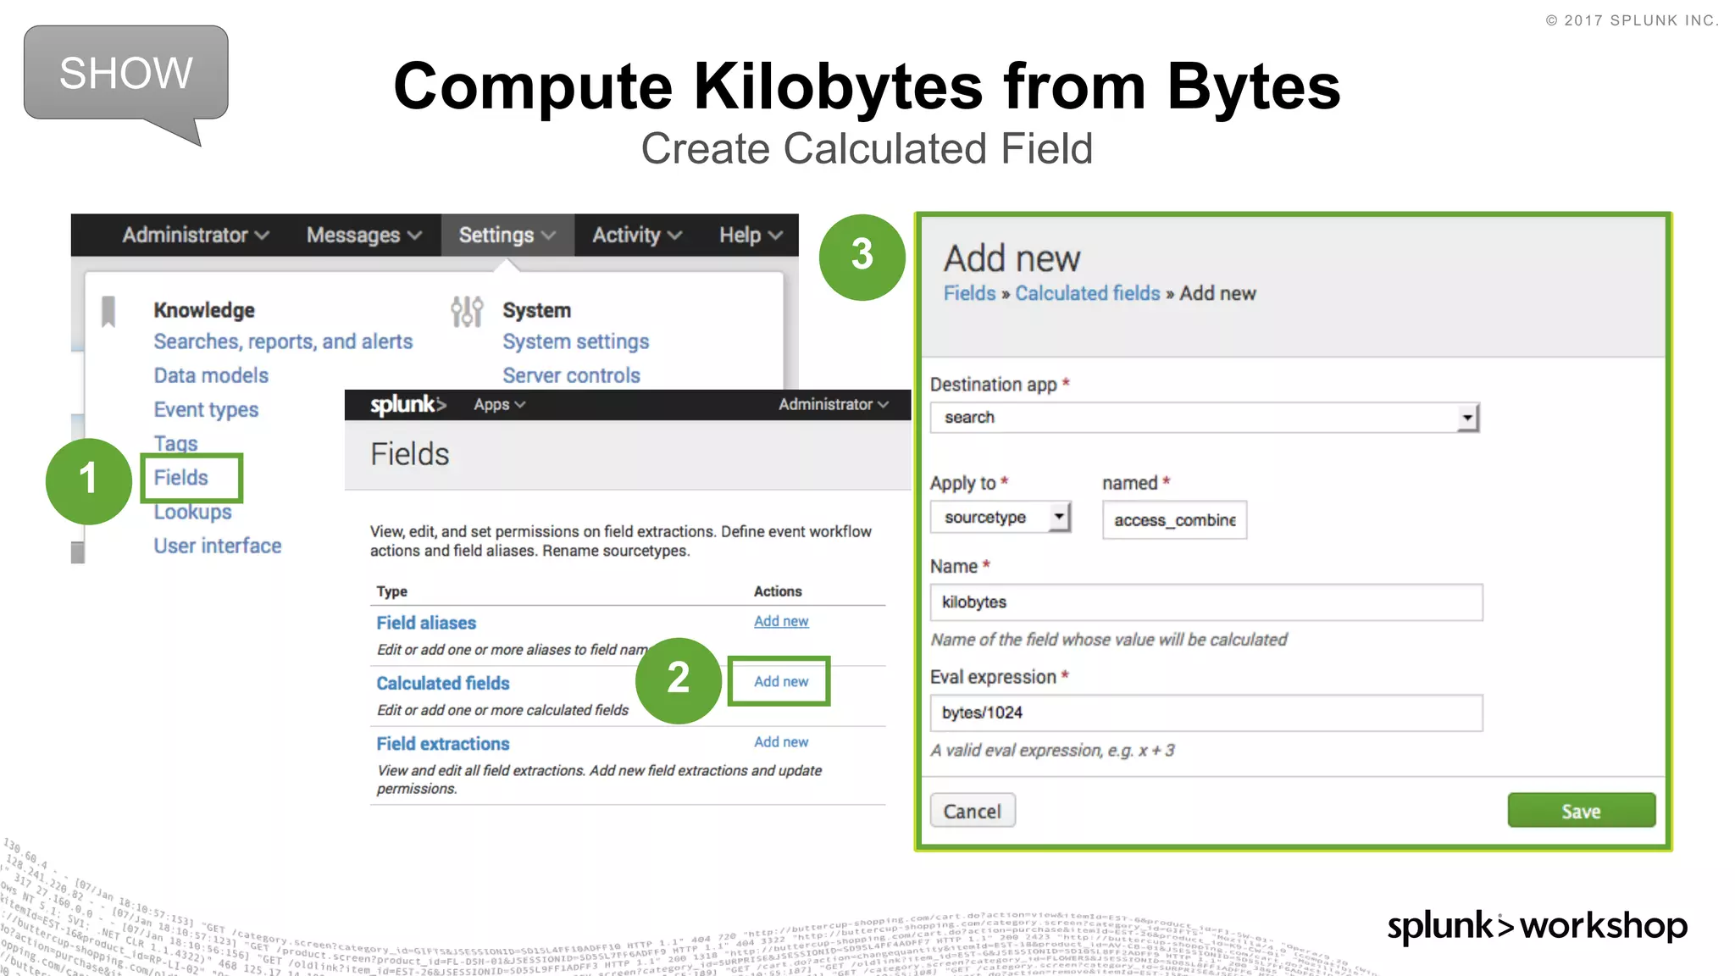Open Field aliases type

pos(426,623)
